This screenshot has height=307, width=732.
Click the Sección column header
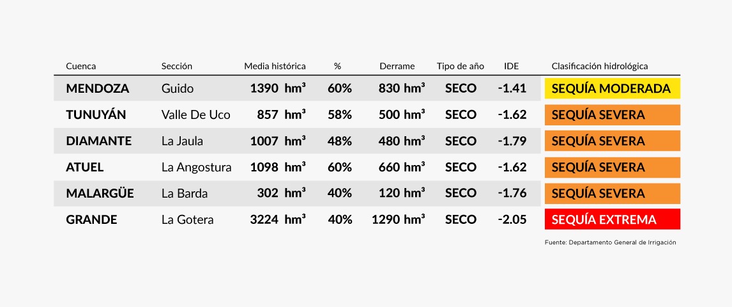[x=177, y=66]
